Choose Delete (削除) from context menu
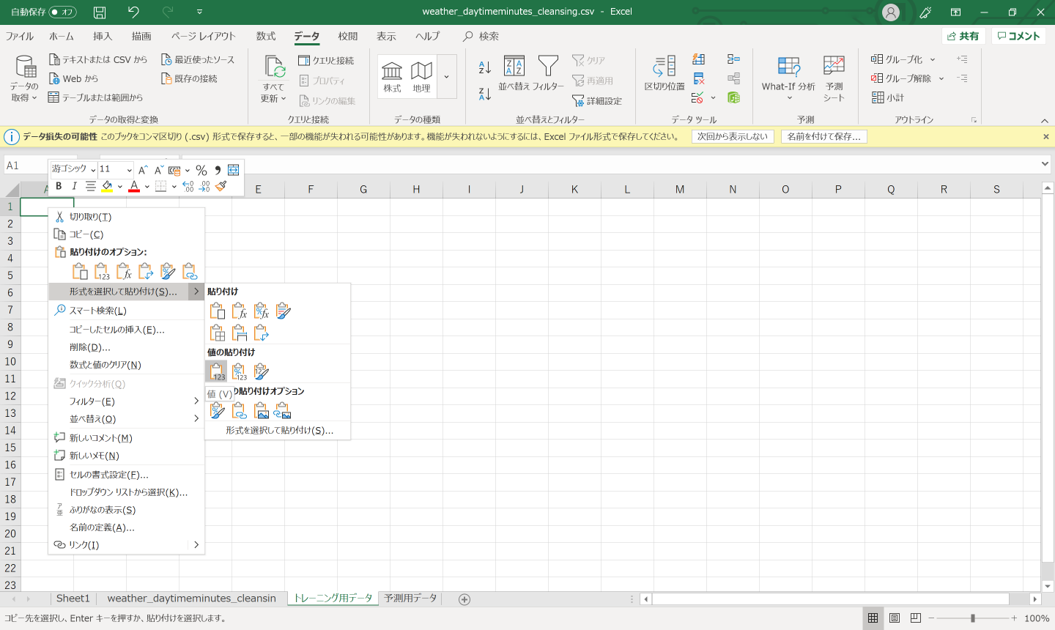Viewport: 1055px width, 630px height. [126, 347]
